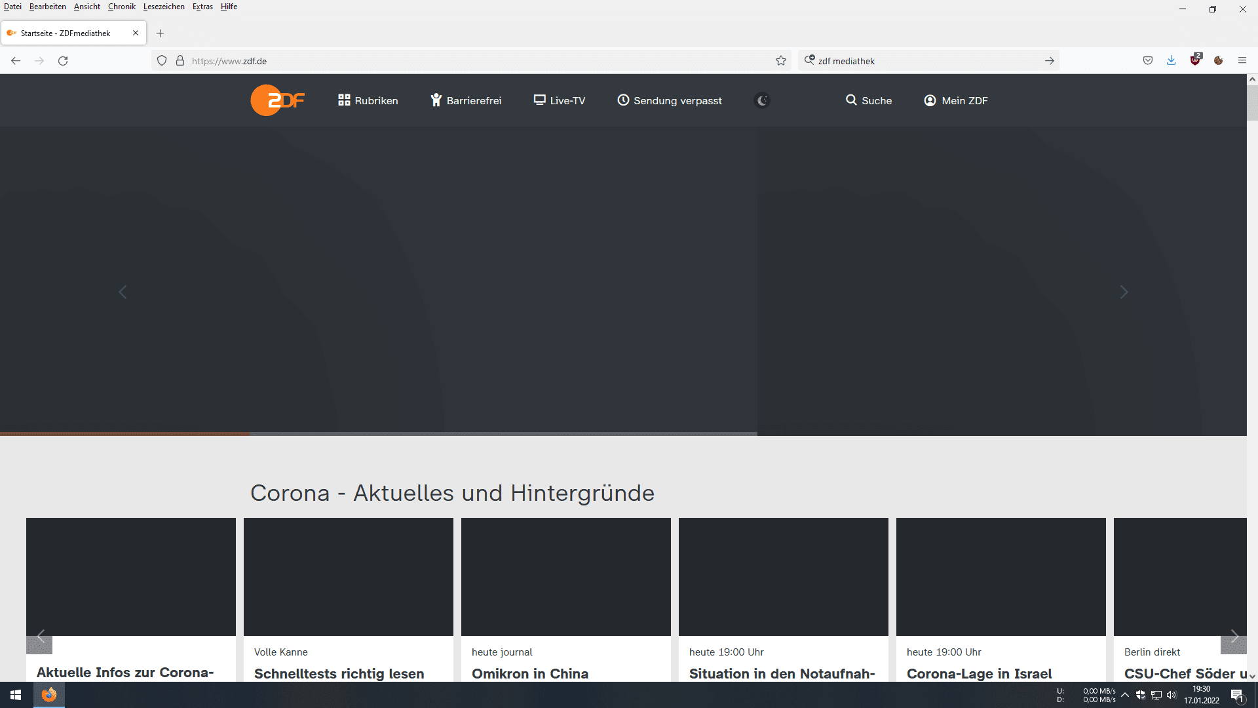The image size is (1258, 708).
Task: Open Omikron in China thumbnail
Action: (x=565, y=577)
